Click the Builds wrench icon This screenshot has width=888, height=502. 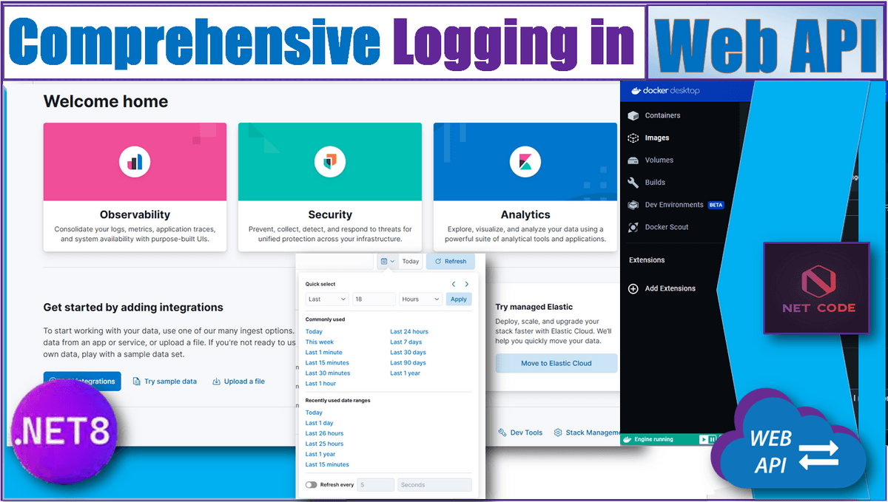[x=633, y=183]
